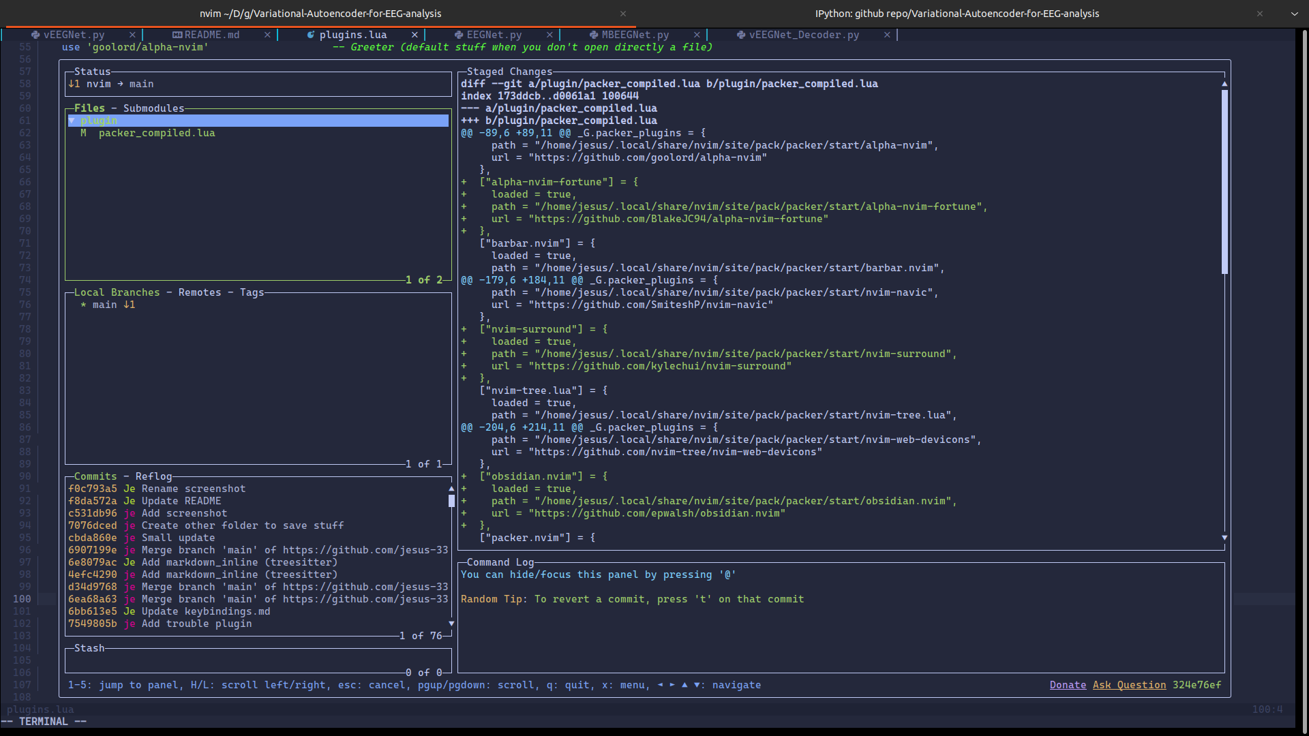Select commit 6e8079ac Add markdown_inline
This screenshot has width=1309, height=736.
coord(258,562)
